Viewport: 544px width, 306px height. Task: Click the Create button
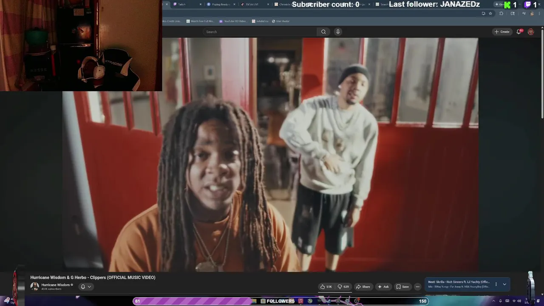tap(502, 32)
